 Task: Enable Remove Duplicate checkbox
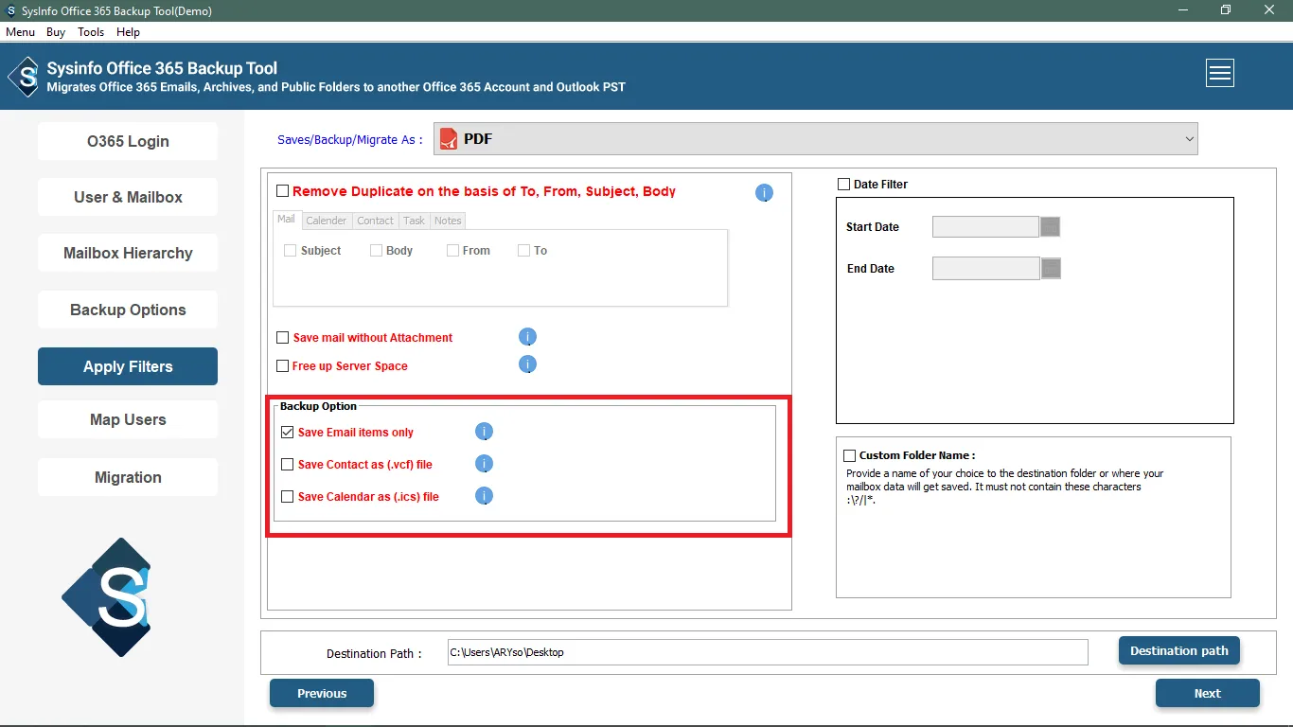point(283,191)
